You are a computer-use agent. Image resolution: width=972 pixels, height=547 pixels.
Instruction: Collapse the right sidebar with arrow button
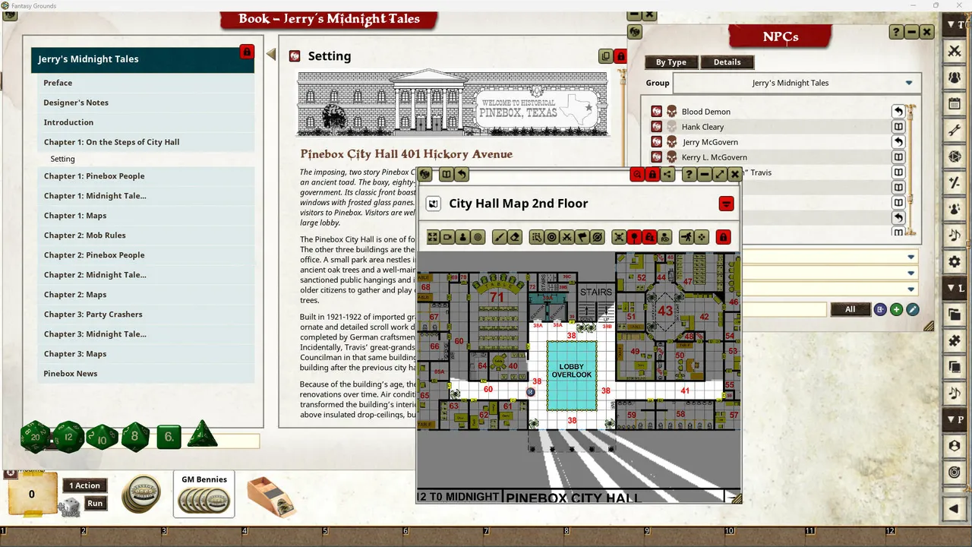955,508
